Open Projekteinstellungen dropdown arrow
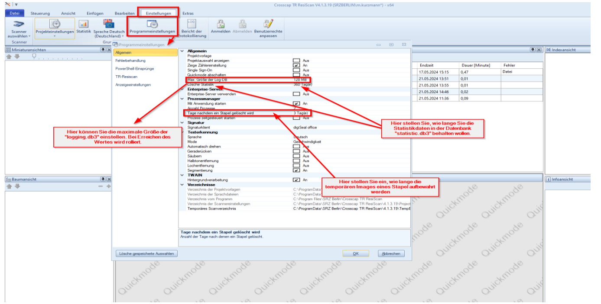Screen dimensions: 601x304 click(x=55, y=37)
